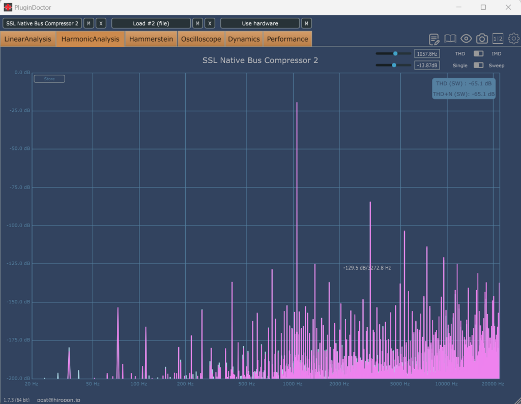Click the 20000 Hz axis label
The image size is (521, 404).
(493, 384)
